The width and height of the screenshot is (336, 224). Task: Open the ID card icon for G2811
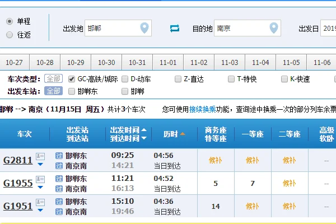(40, 156)
